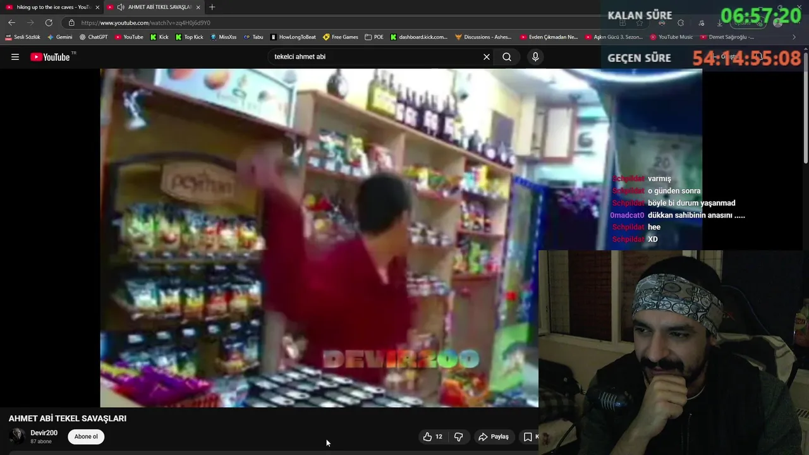
Task: Clear the search query with the X
Action: [487, 57]
